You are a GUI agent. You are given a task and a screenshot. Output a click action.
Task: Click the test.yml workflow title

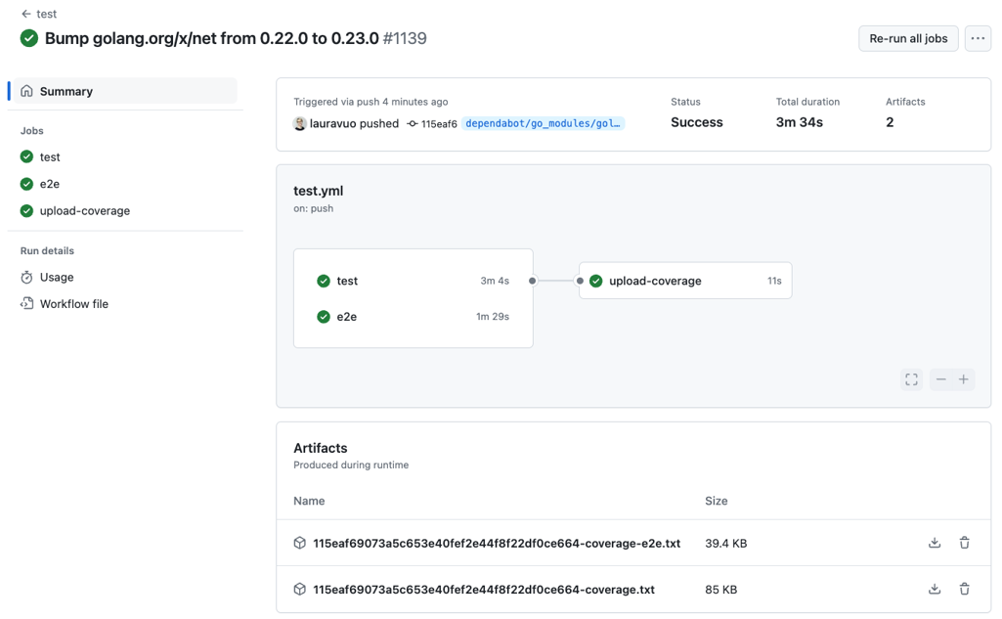319,191
